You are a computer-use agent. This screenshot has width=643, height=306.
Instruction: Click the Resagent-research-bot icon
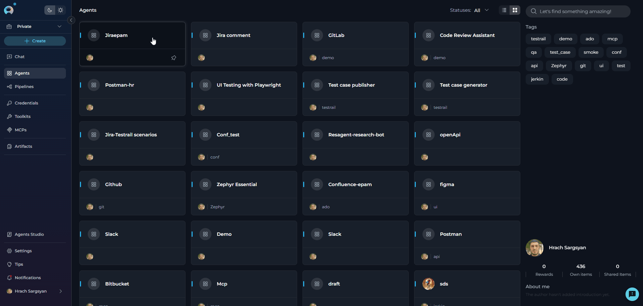point(317,135)
